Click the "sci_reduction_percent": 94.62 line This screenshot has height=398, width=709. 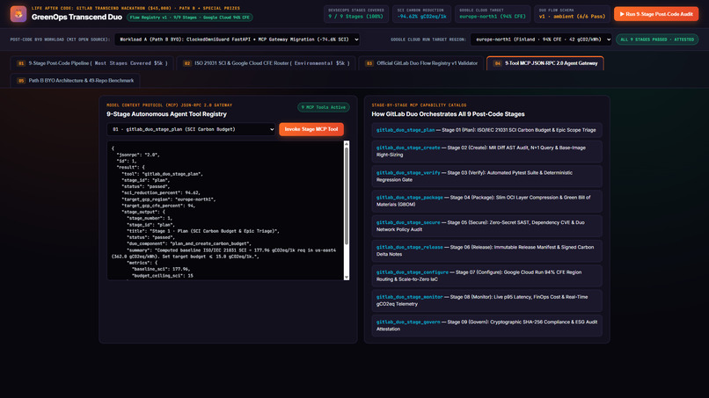click(160, 192)
